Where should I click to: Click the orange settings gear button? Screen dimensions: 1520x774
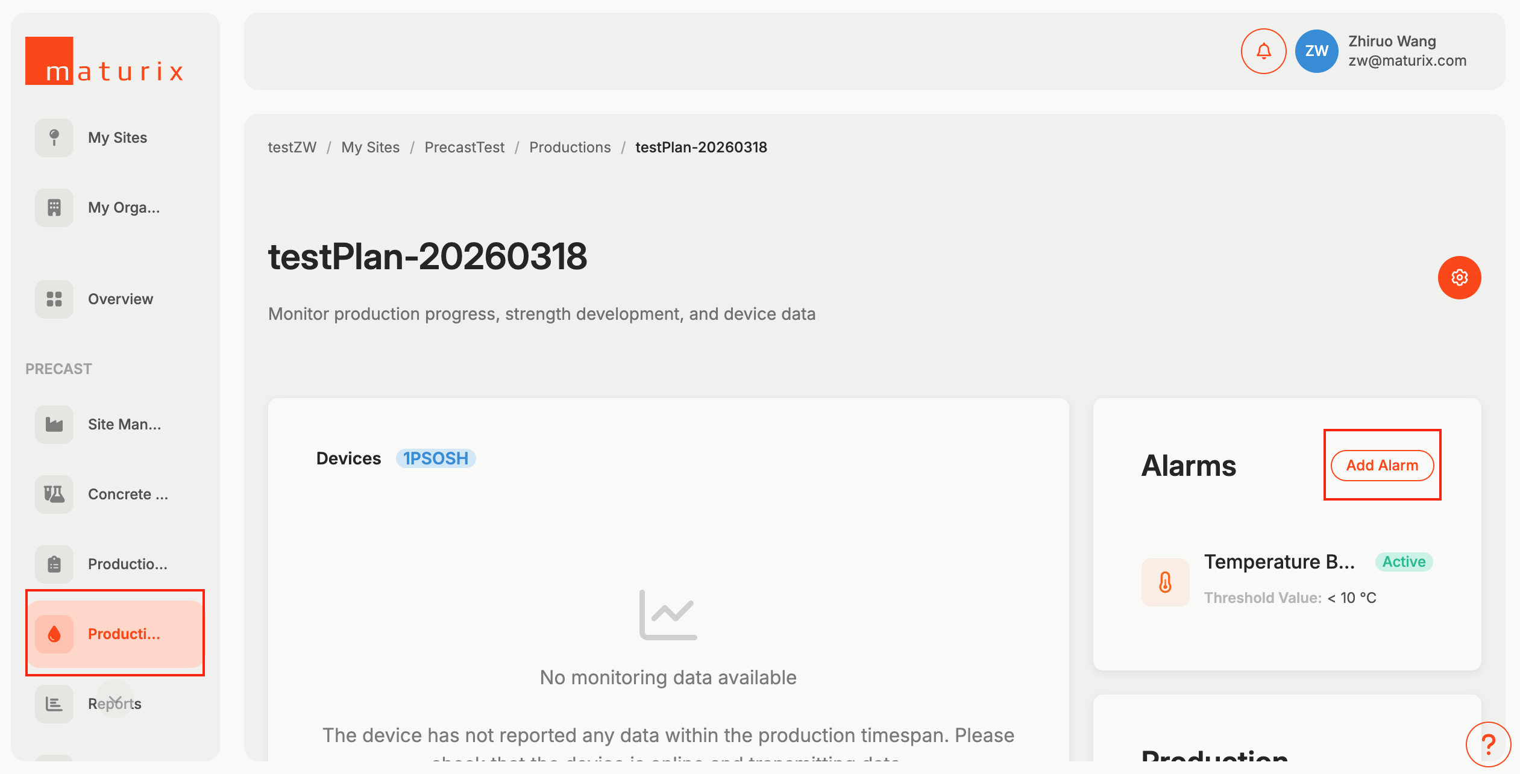(x=1459, y=278)
